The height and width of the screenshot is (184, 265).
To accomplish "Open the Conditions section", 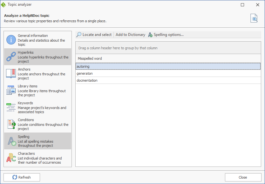I will pos(38,124).
